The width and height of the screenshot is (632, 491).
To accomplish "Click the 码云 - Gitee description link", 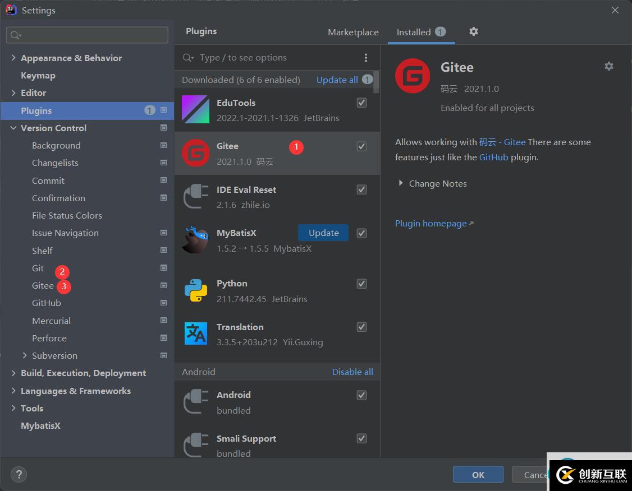I will click(502, 142).
